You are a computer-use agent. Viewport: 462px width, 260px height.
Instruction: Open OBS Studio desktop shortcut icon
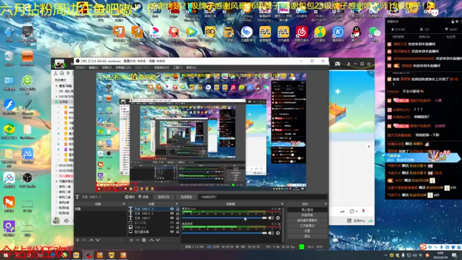[x=27, y=180]
